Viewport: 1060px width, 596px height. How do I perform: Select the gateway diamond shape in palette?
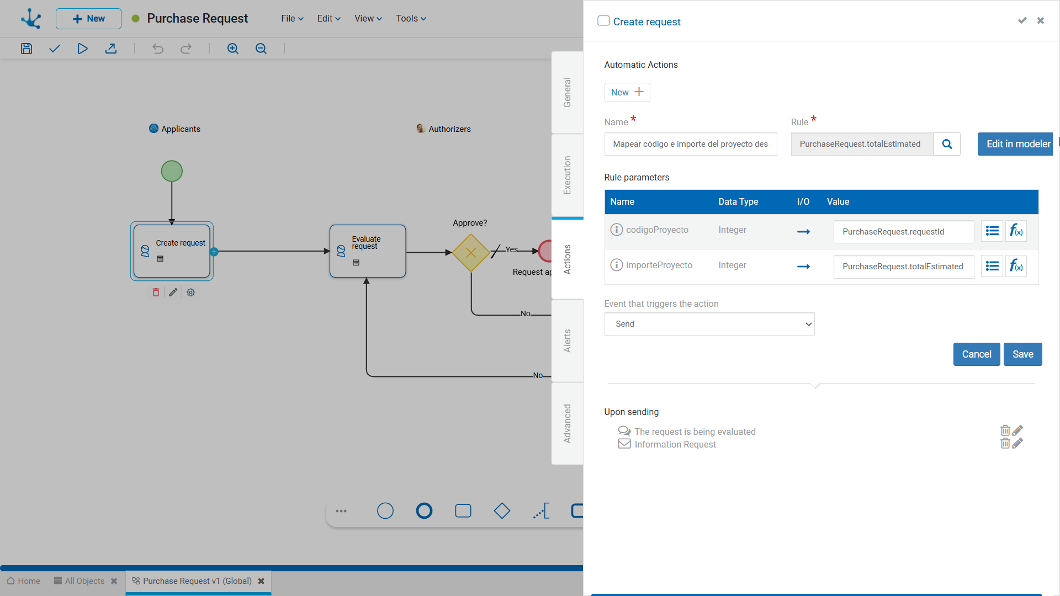click(502, 511)
